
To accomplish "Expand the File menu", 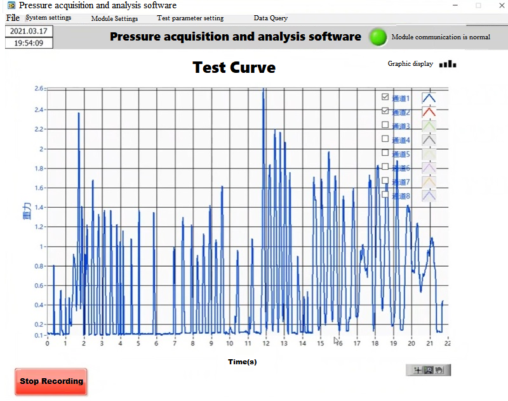I will [x=13, y=18].
